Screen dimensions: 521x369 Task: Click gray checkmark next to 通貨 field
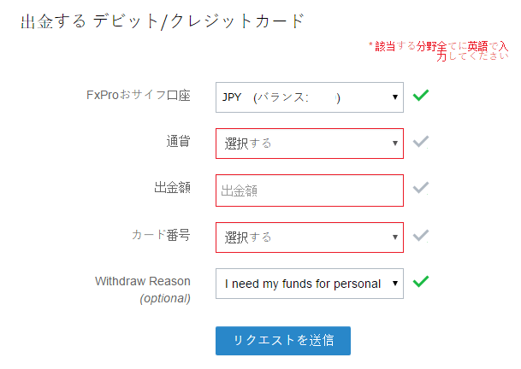(x=421, y=142)
